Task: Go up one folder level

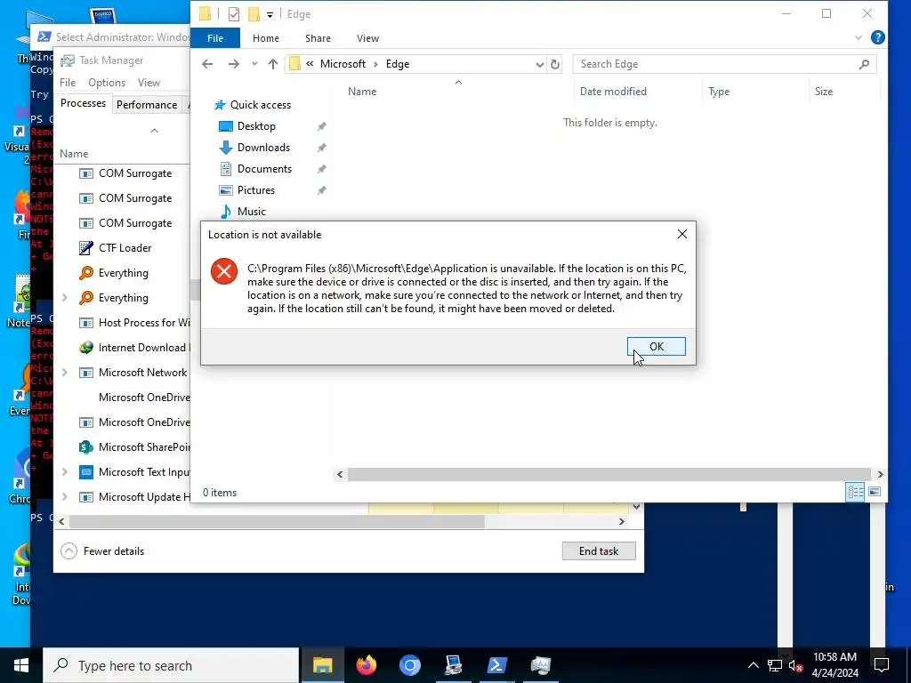Action: pos(273,64)
